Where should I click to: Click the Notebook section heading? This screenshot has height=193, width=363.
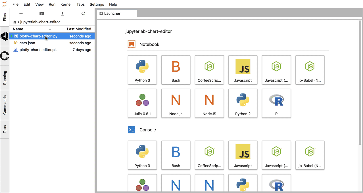pyautogui.click(x=149, y=44)
